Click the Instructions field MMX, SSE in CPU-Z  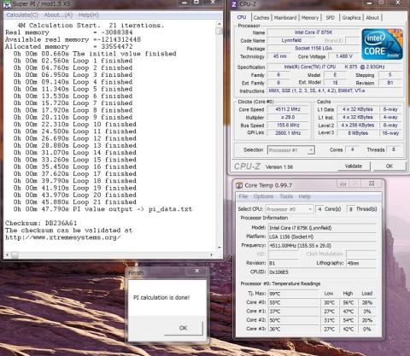click(x=335, y=90)
